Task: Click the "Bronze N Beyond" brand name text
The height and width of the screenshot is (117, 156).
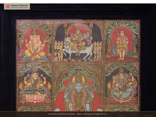Action: click(19, 5)
